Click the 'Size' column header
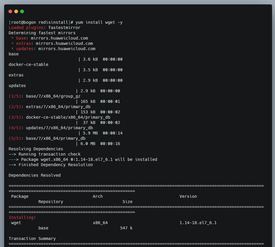The width and height of the screenshot is (275, 247). 128,202
